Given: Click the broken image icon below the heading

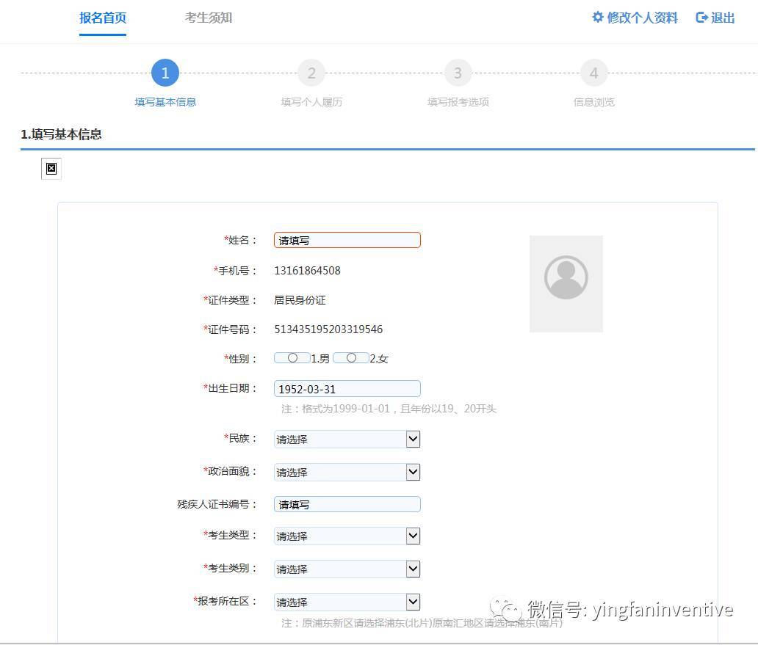Looking at the screenshot, I should 51,169.
